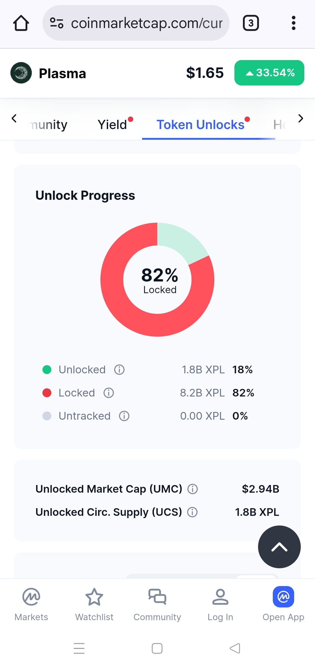Open Markets in bottom navigation
This screenshot has height=668, width=315.
pyautogui.click(x=31, y=604)
